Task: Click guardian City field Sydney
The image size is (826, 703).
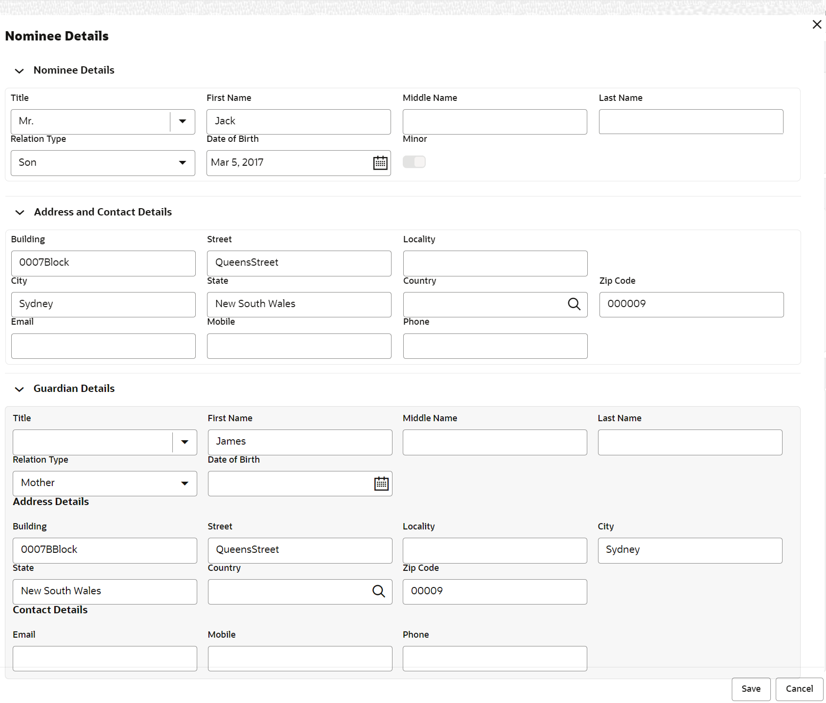Action: tap(690, 550)
